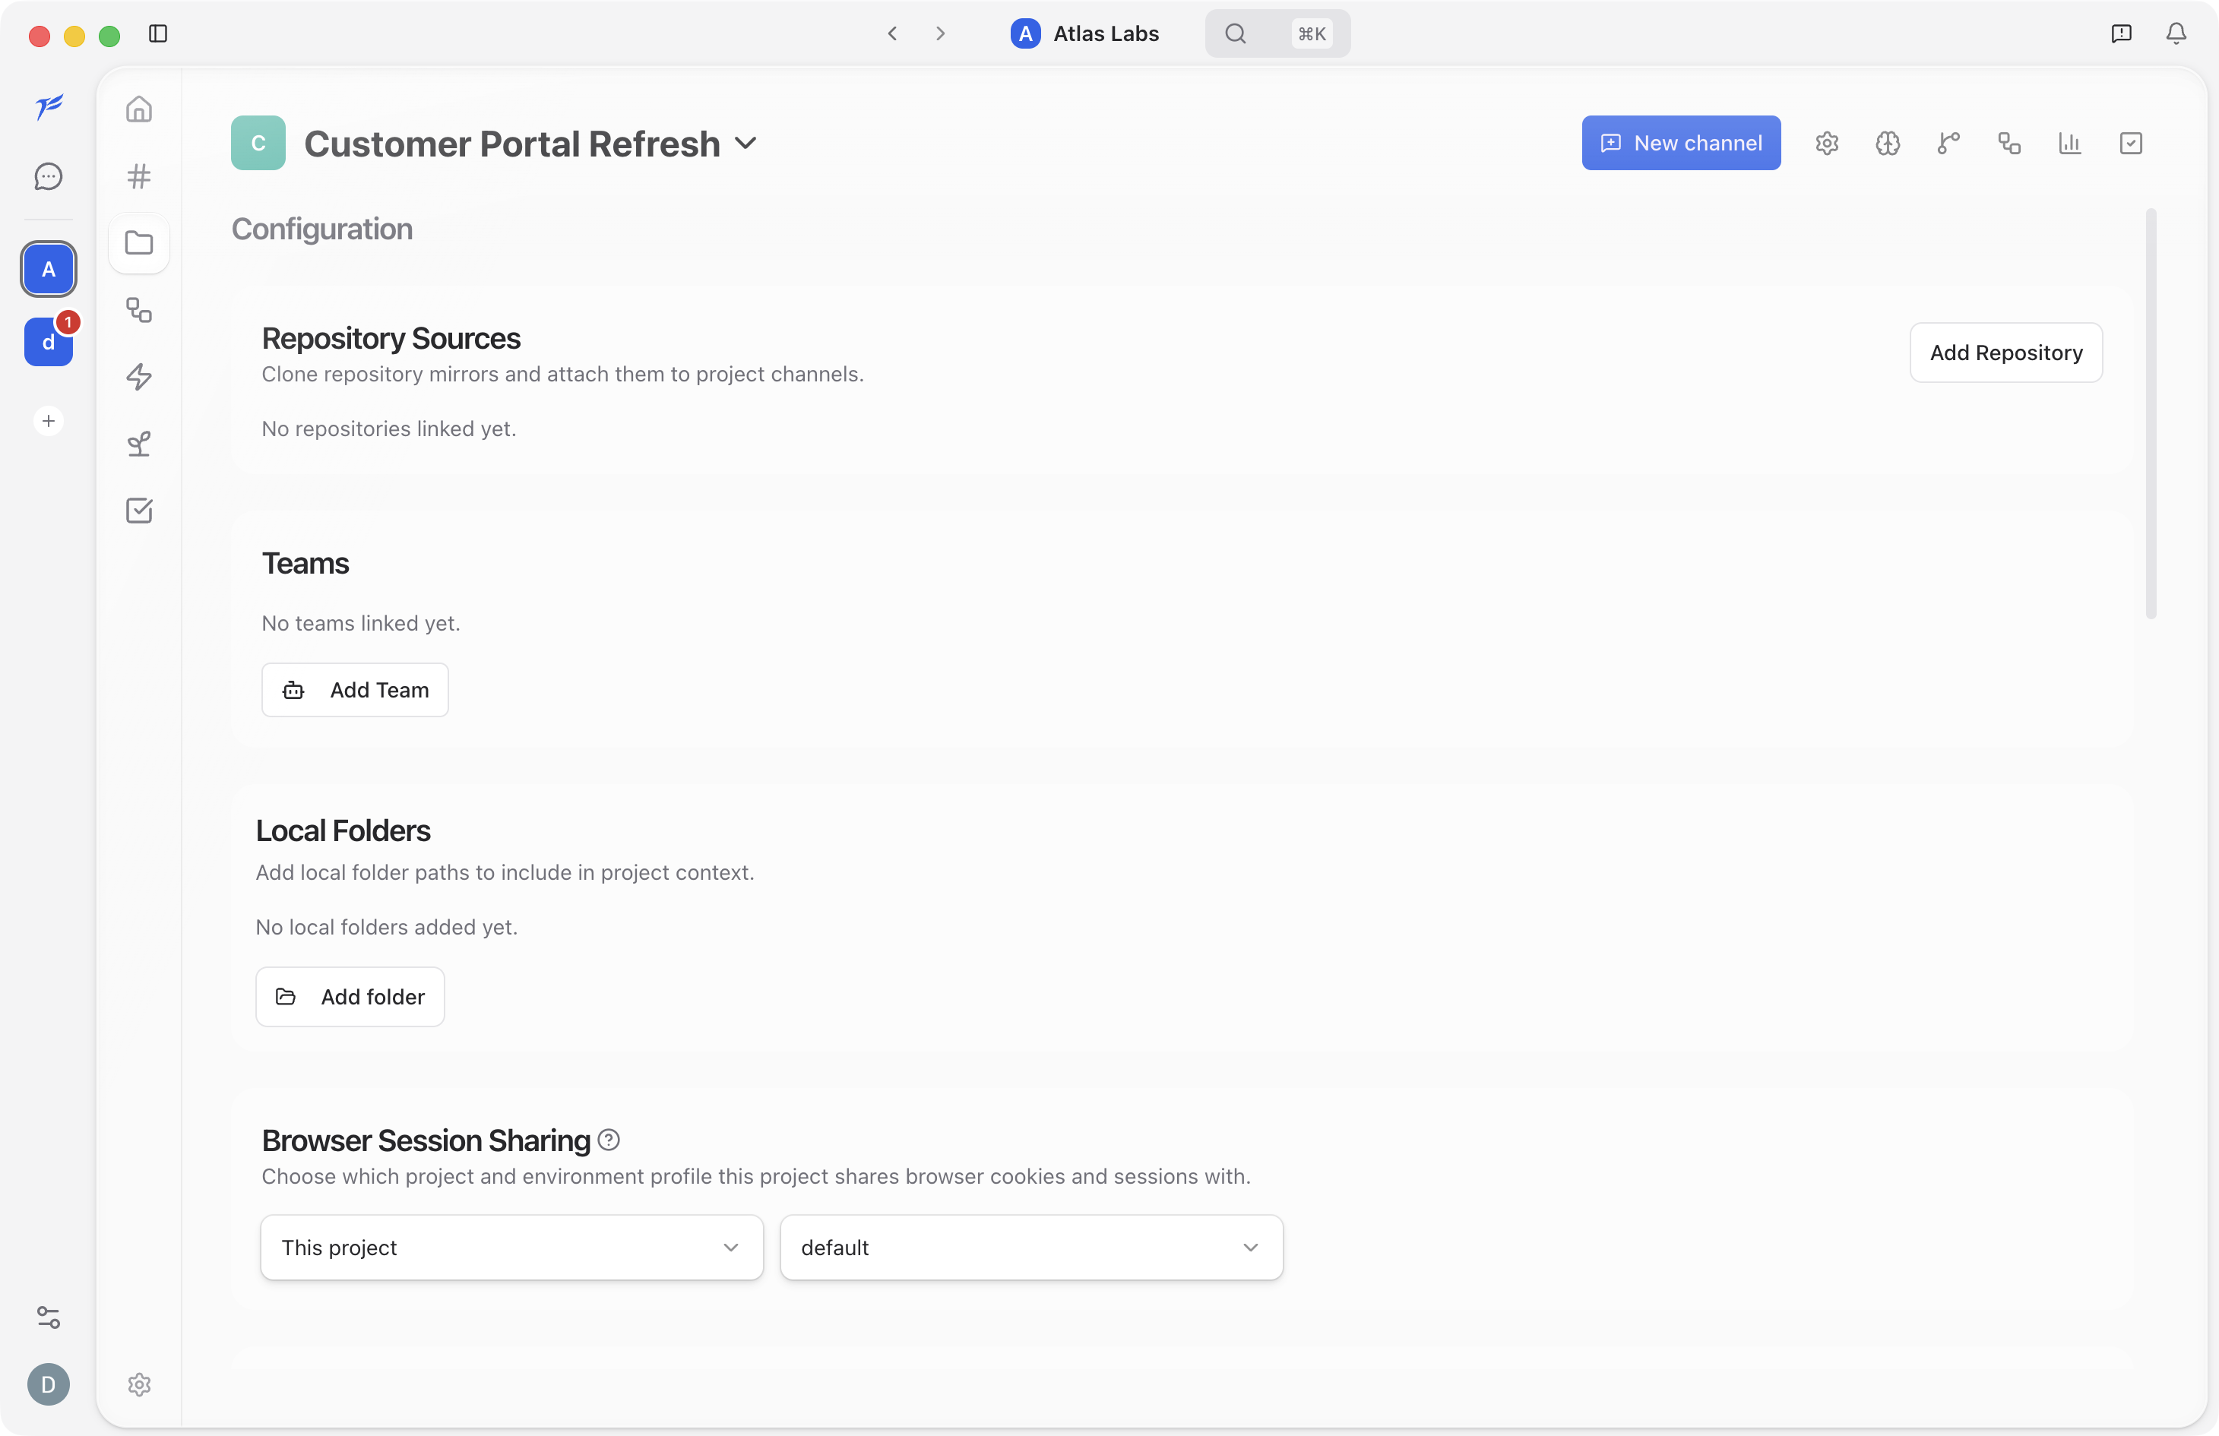Go to Home in the sidebar
Screen dimensions: 2219x1436
coord(139,109)
